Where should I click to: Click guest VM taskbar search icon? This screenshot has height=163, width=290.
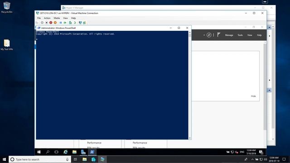tap(48, 152)
